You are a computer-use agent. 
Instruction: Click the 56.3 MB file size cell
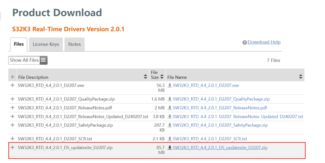pyautogui.click(x=160, y=88)
